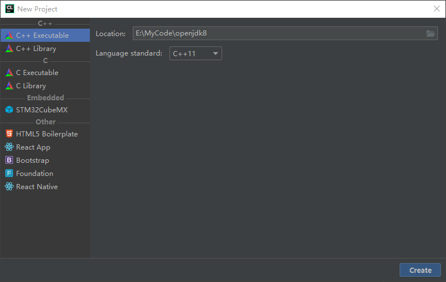
Task: Choose the React App project type
Action: pos(45,147)
